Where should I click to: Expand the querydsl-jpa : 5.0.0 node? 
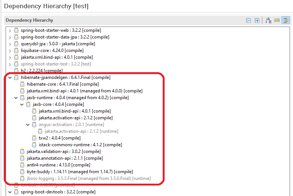pos(10,44)
